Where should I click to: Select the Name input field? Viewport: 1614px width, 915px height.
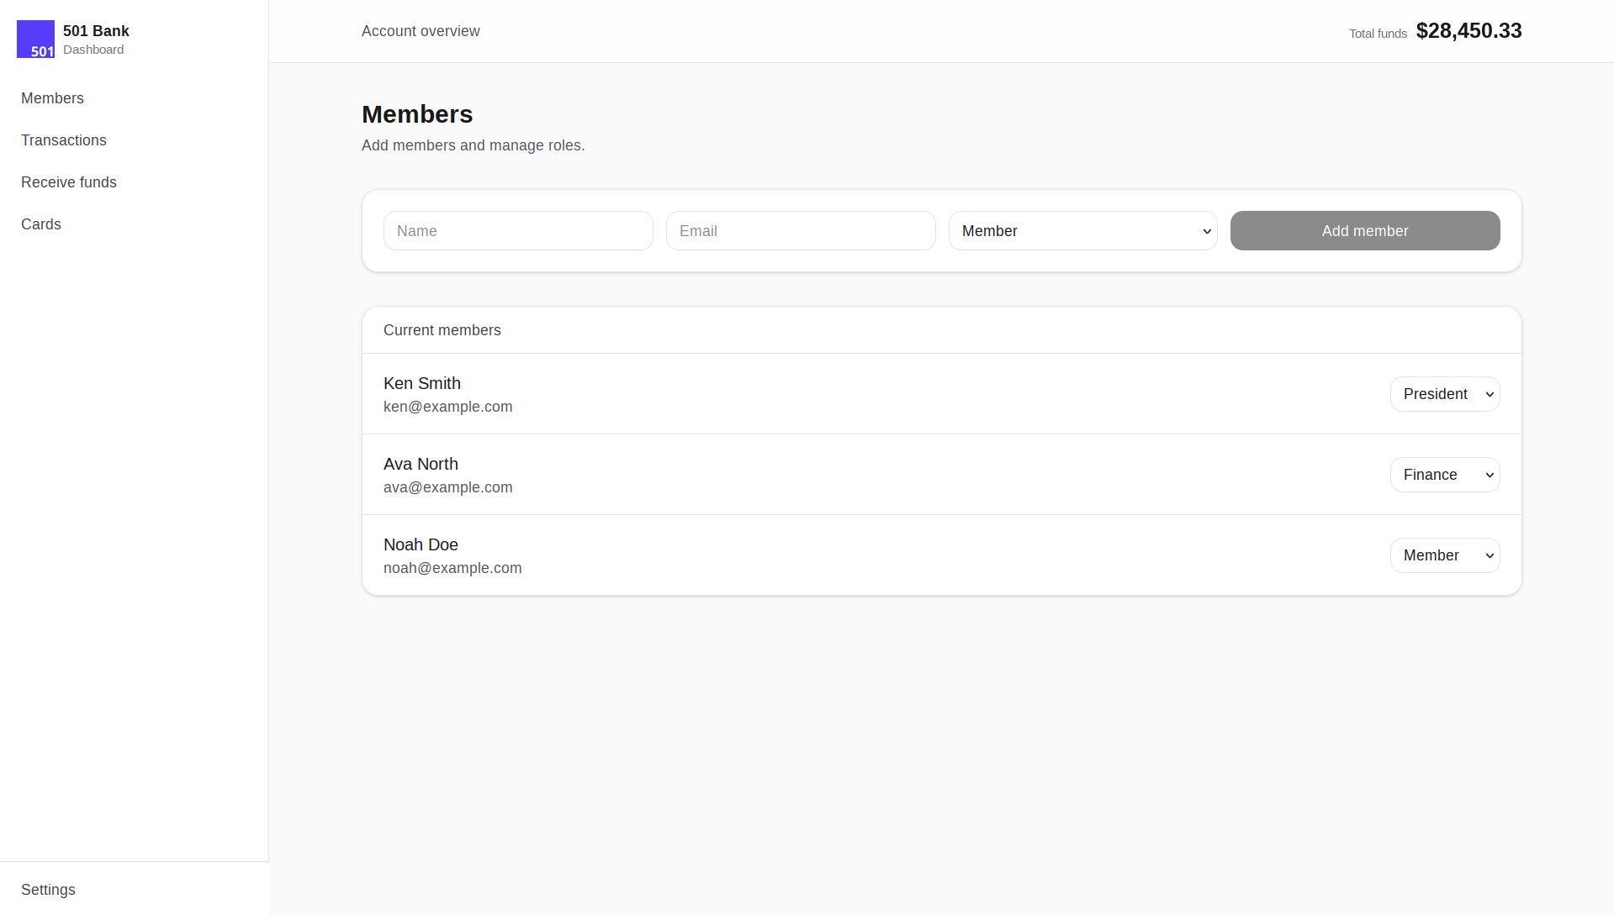pos(518,230)
